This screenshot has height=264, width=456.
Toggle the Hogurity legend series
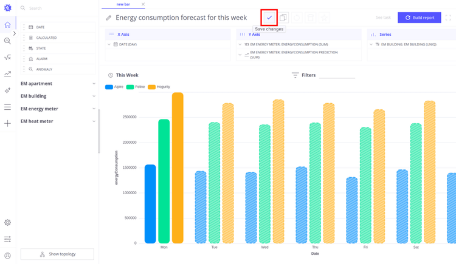pyautogui.click(x=159, y=87)
